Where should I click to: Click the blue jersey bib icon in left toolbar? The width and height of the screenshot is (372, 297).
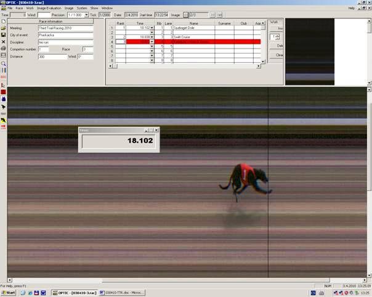point(3,99)
